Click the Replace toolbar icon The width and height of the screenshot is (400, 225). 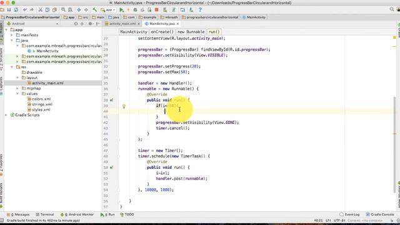[70, 10]
